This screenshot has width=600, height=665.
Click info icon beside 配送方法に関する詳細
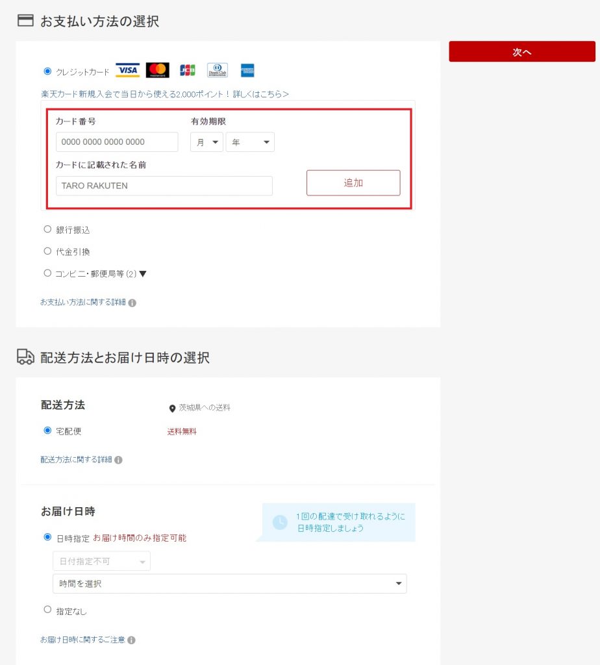point(119,460)
